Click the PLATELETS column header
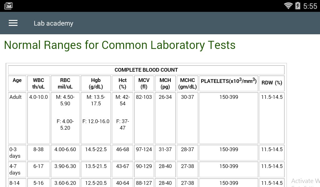Viewport: 320px width, 187px height. tap(229, 81)
